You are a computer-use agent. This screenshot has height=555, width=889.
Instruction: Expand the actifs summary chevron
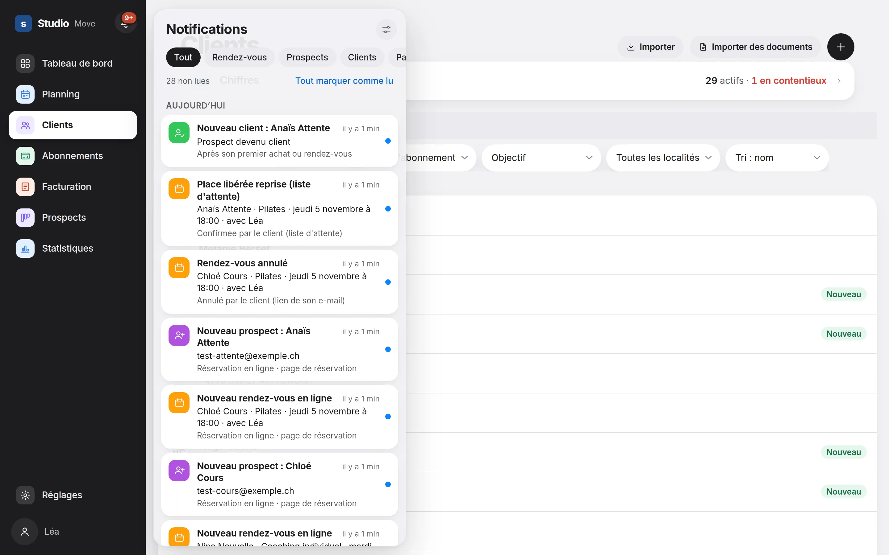click(839, 81)
